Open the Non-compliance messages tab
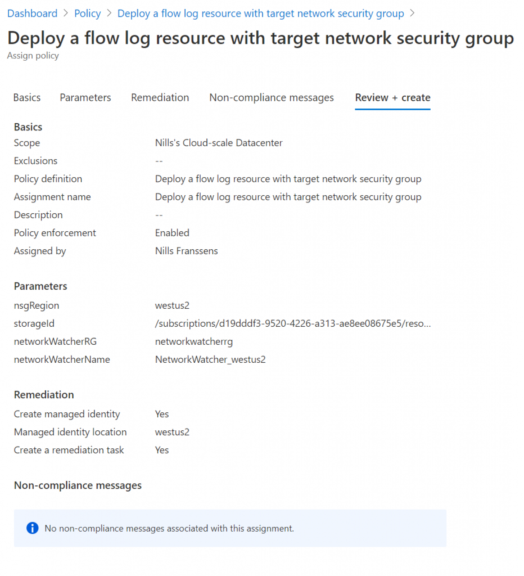The height and width of the screenshot is (576, 524). (272, 97)
